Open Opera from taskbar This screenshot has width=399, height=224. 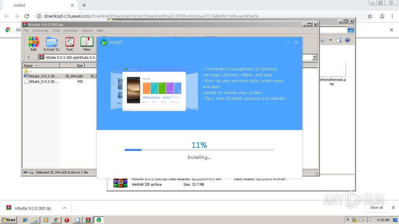click(67, 220)
